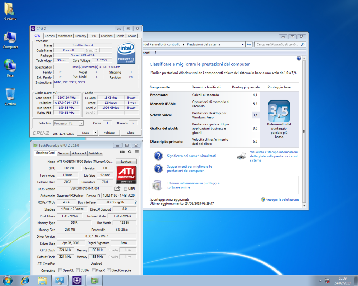This screenshot has height=286, width=358.
Task: Open the GPU-Z hamburger menu
Action: [137, 152]
